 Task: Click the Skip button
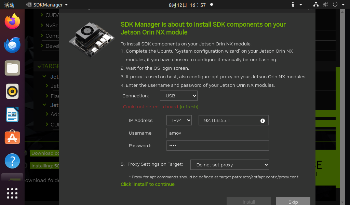pos(293,201)
